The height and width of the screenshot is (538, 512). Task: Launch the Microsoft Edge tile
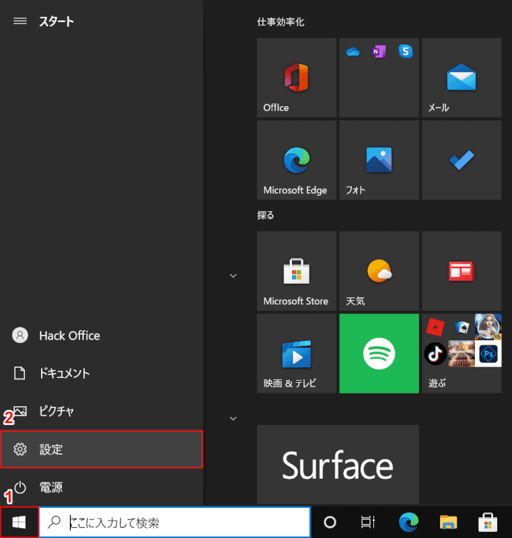pyautogui.click(x=297, y=160)
